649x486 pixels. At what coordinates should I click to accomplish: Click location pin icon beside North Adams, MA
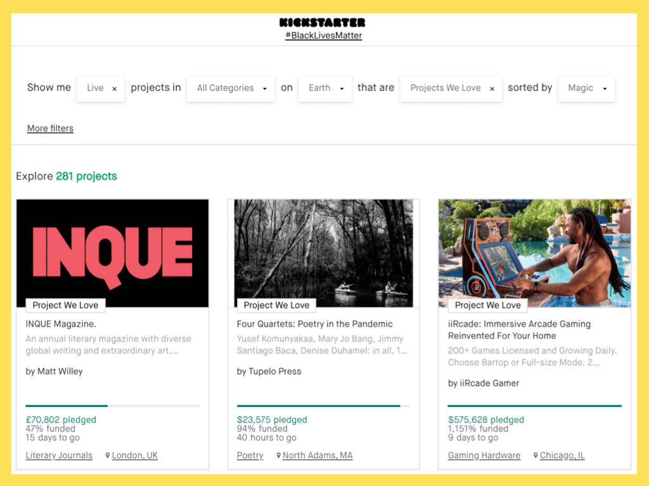279,456
